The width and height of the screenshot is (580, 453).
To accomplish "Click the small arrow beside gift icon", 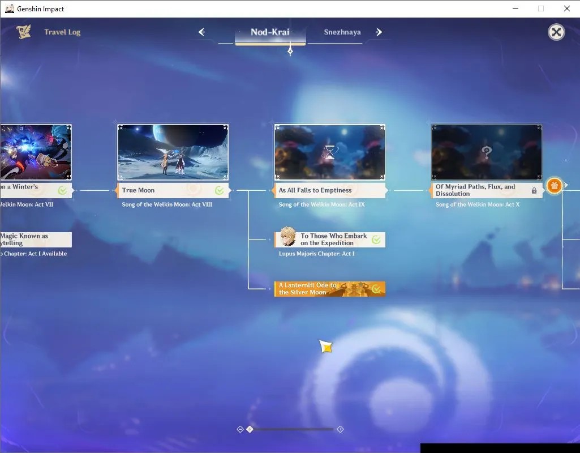I will (x=566, y=185).
